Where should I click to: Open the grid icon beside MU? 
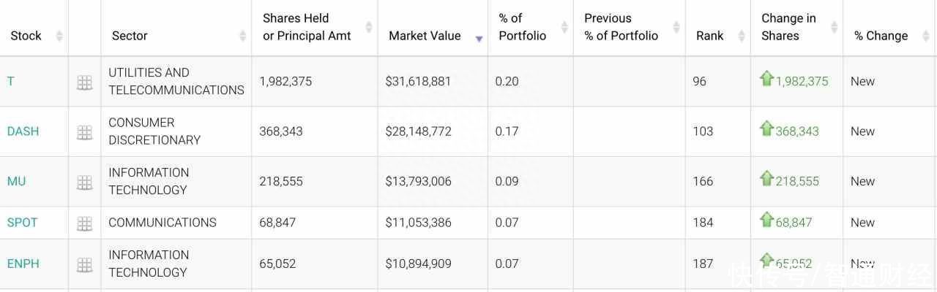[x=85, y=182]
